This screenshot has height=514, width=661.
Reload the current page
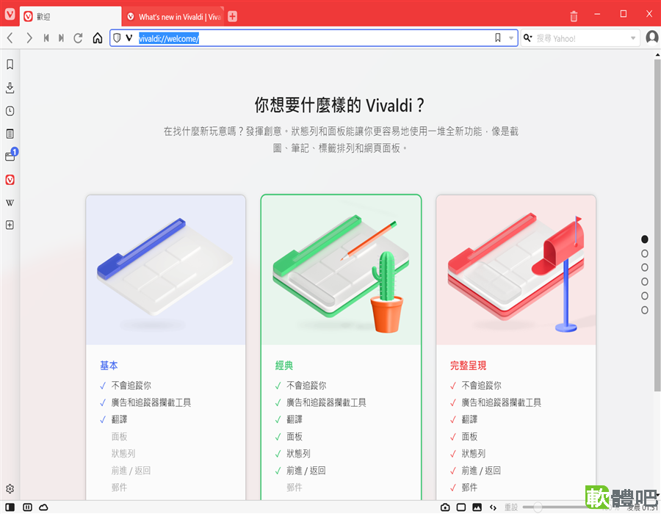click(x=78, y=38)
